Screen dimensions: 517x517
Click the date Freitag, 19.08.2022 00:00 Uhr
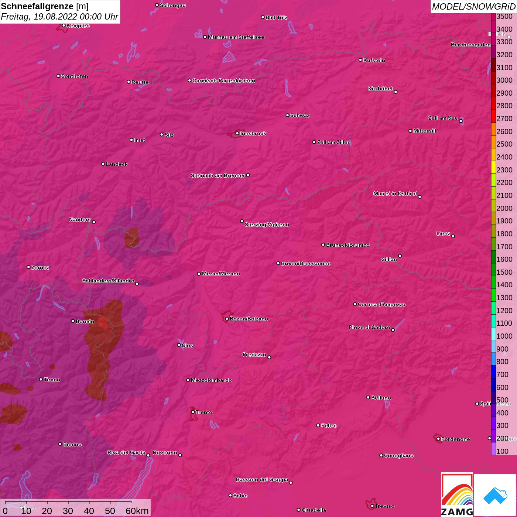pyautogui.click(x=59, y=17)
